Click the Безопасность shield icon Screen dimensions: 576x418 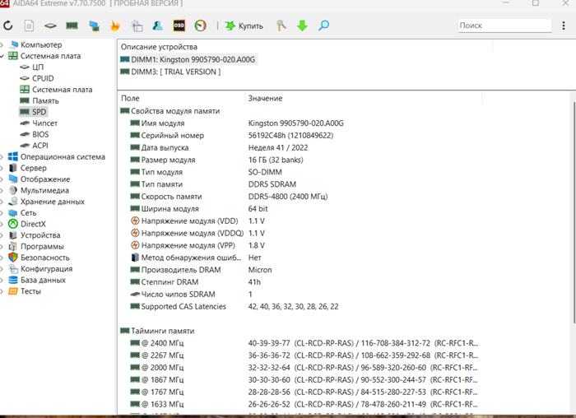[13, 258]
